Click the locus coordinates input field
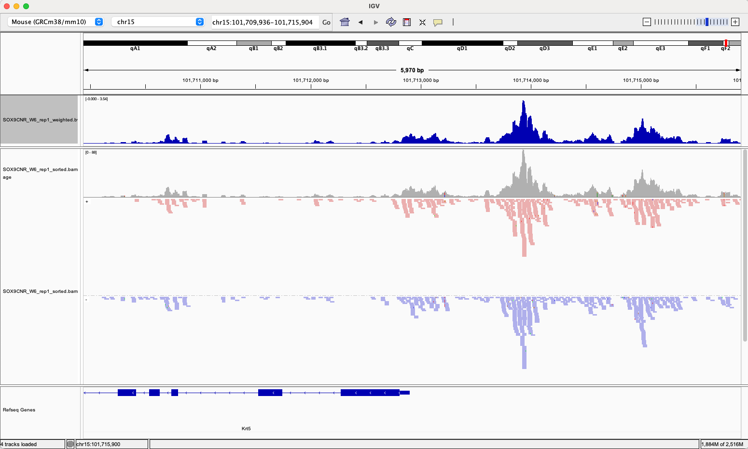Viewport: 748px width, 449px height. coord(265,22)
